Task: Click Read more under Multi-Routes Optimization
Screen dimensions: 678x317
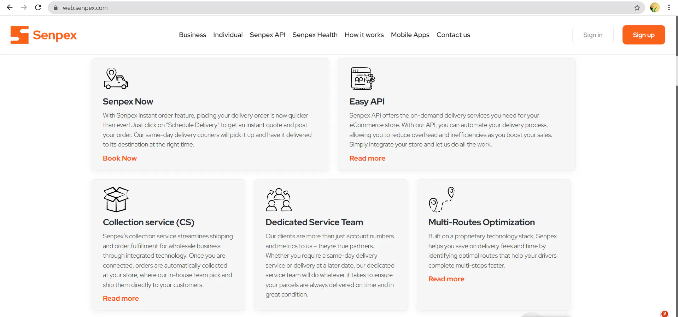Action: coord(446,279)
